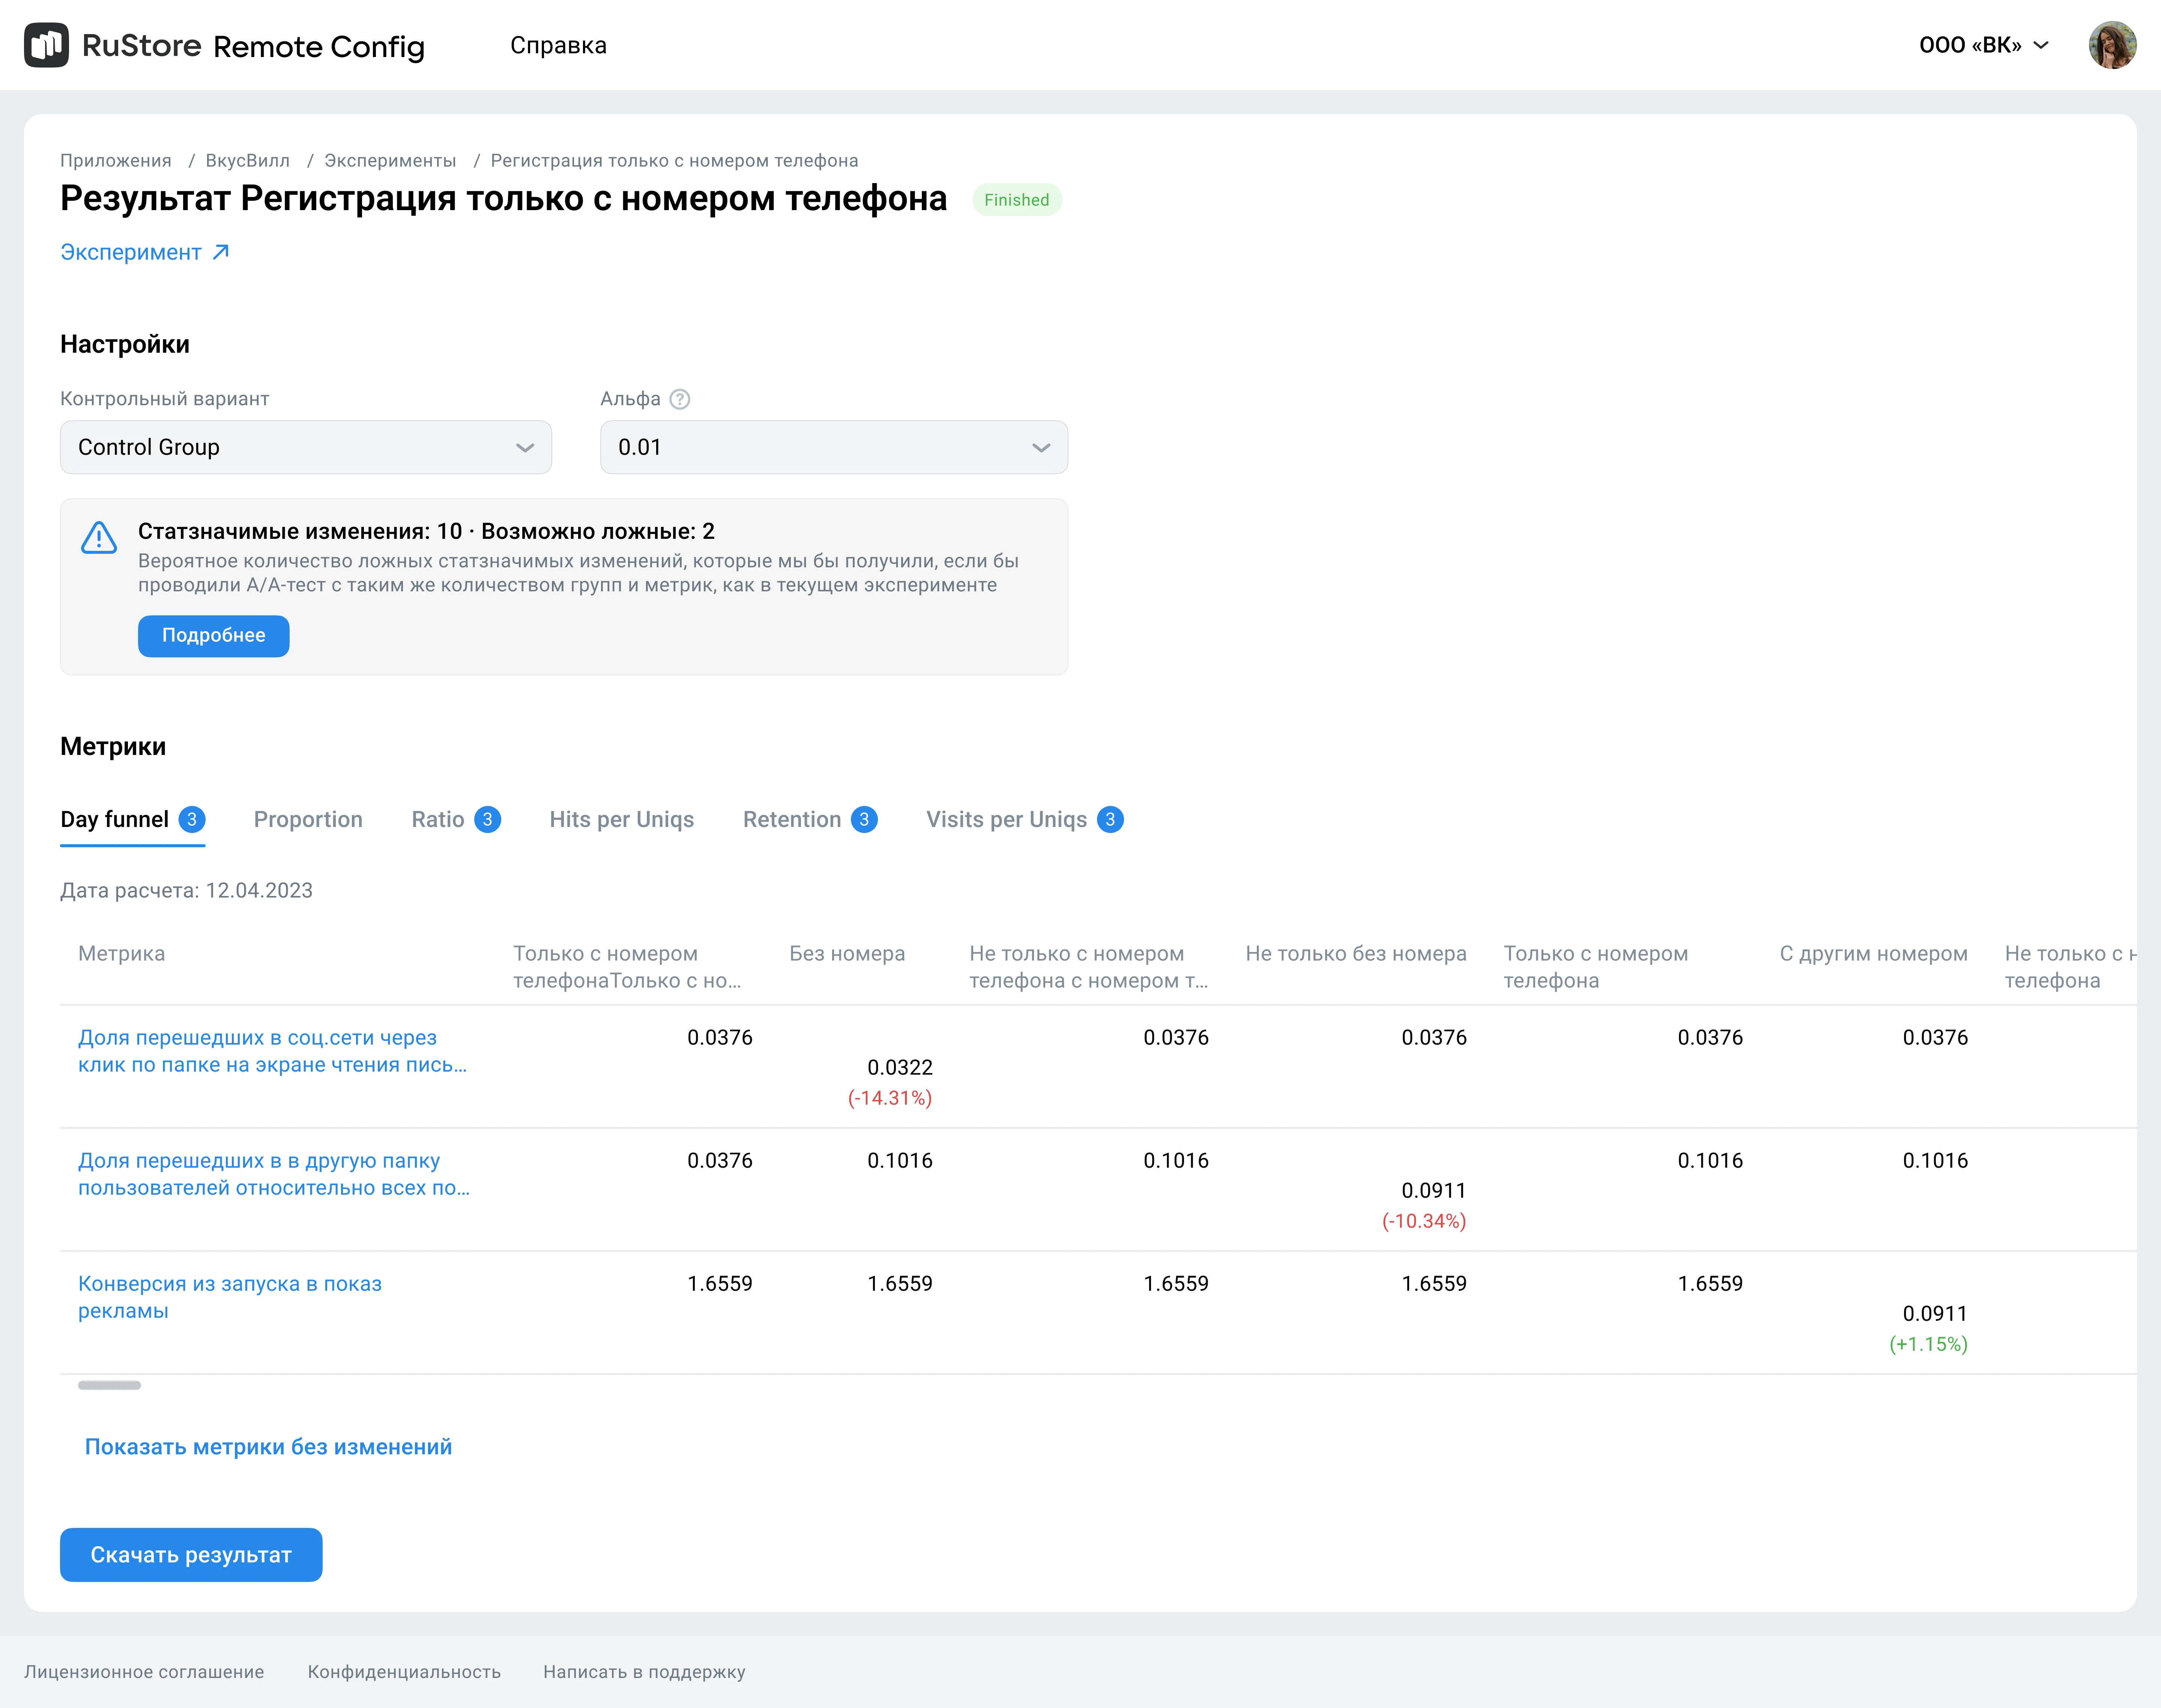Click 0.0911 value in Не только без номера column
The image size is (2161, 1708).
pyautogui.click(x=1434, y=1191)
